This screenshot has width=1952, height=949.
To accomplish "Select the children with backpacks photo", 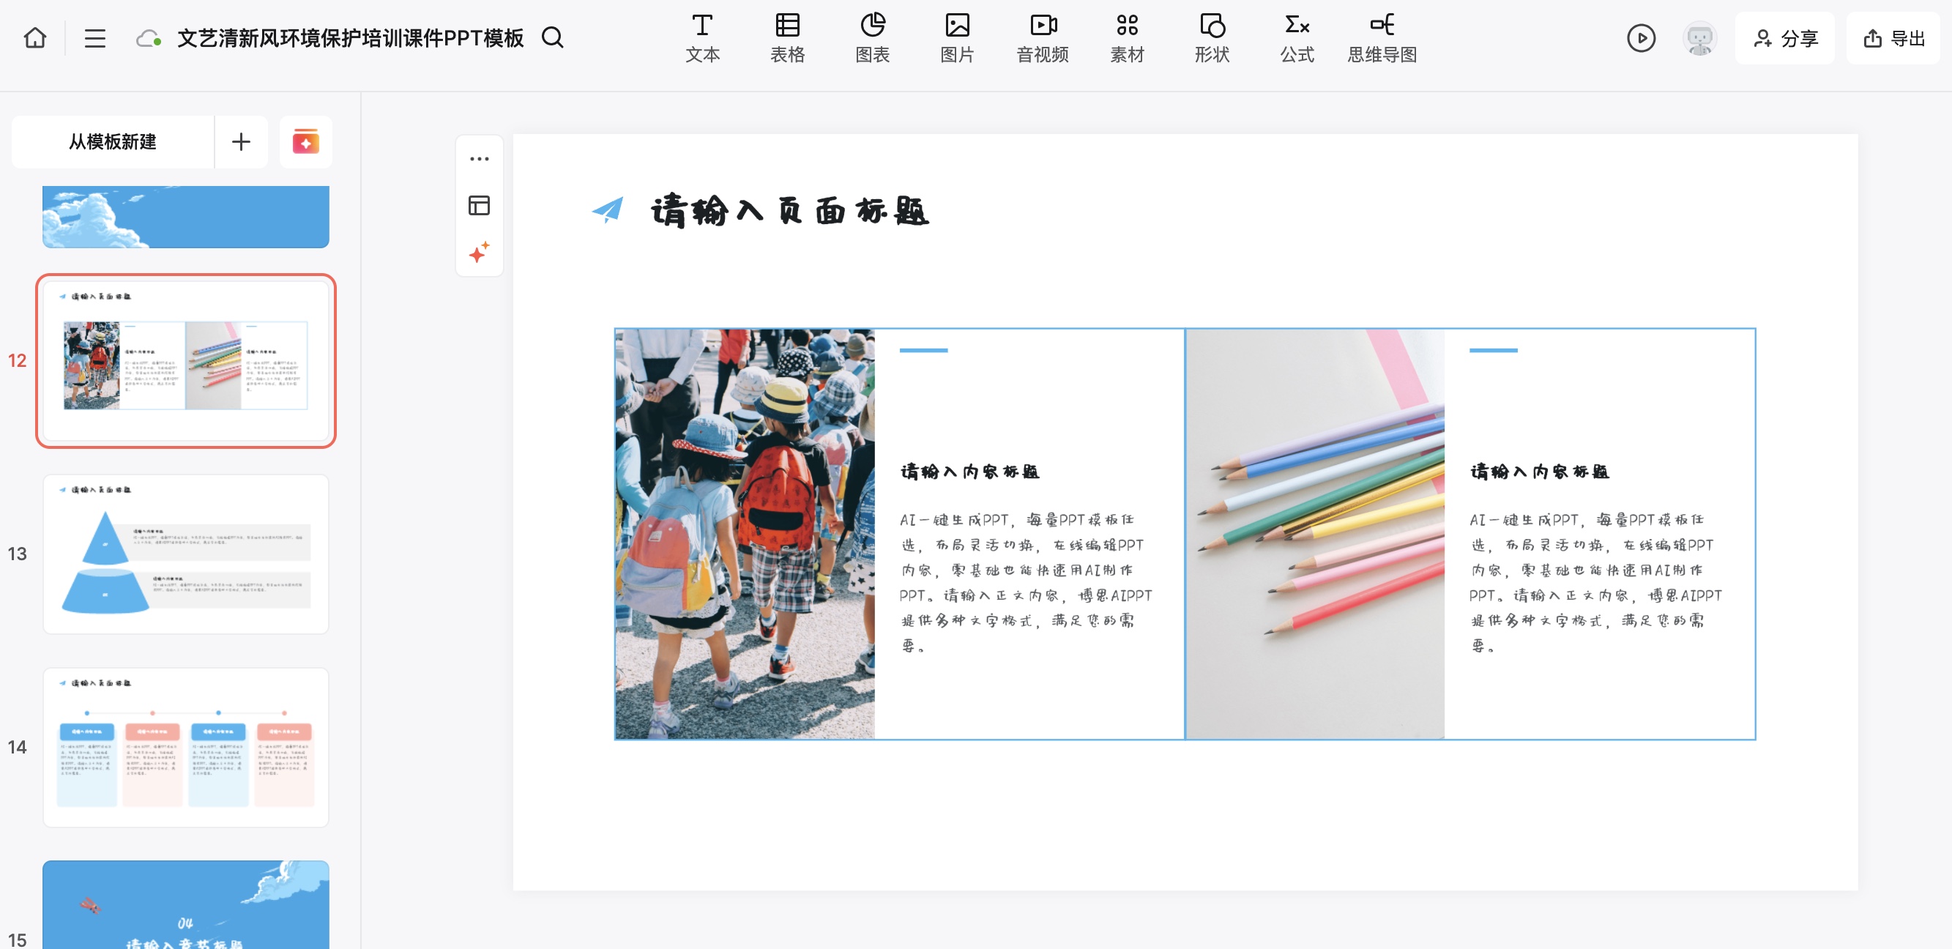I will [x=745, y=534].
